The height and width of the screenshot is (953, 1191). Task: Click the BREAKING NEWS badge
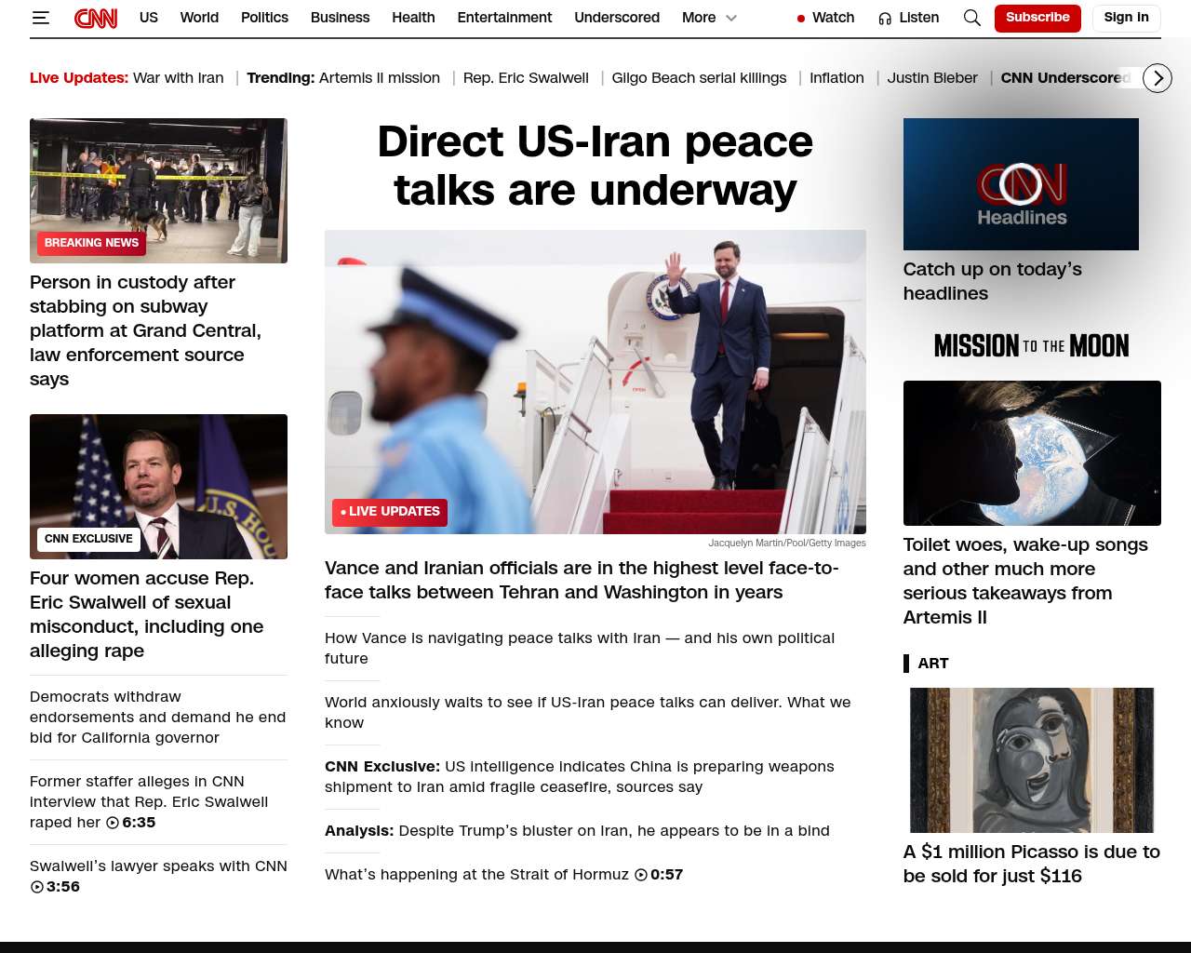(91, 243)
